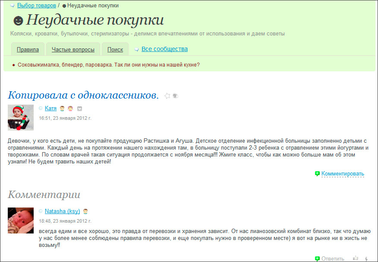Click the status bubble before Natasha (ksy)
Screen dimensions: 378x262
[x=41, y=211]
